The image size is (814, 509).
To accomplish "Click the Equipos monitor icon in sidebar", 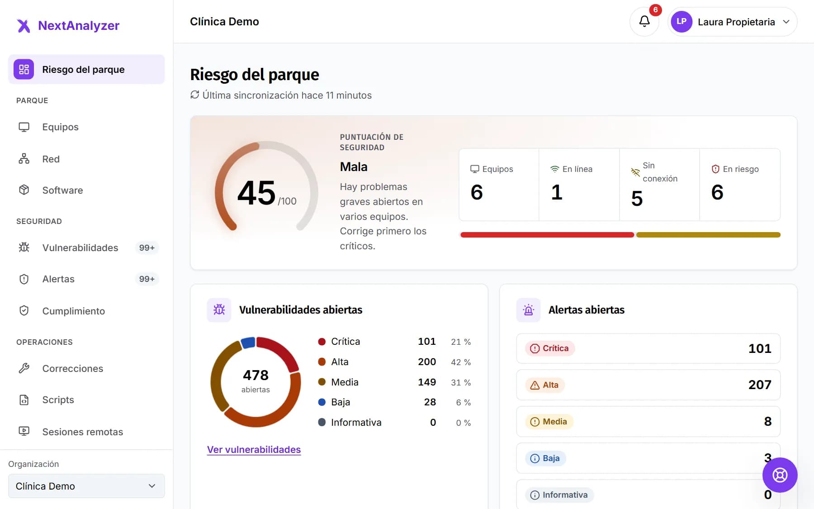I will (24, 127).
